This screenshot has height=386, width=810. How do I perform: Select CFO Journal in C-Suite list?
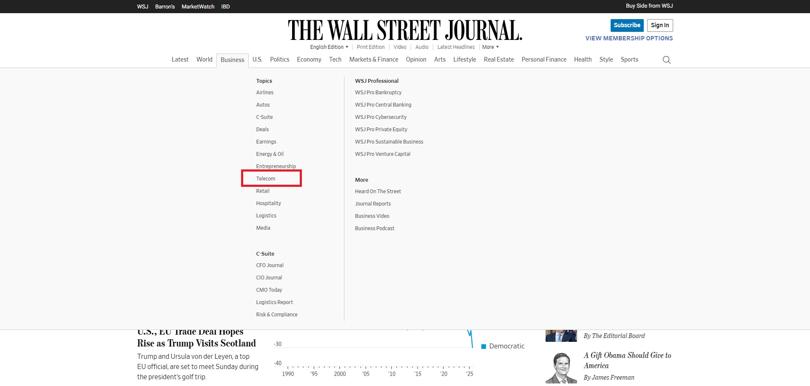pyautogui.click(x=270, y=265)
